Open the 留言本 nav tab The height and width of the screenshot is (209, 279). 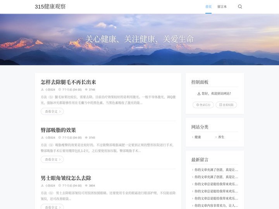click(222, 7)
